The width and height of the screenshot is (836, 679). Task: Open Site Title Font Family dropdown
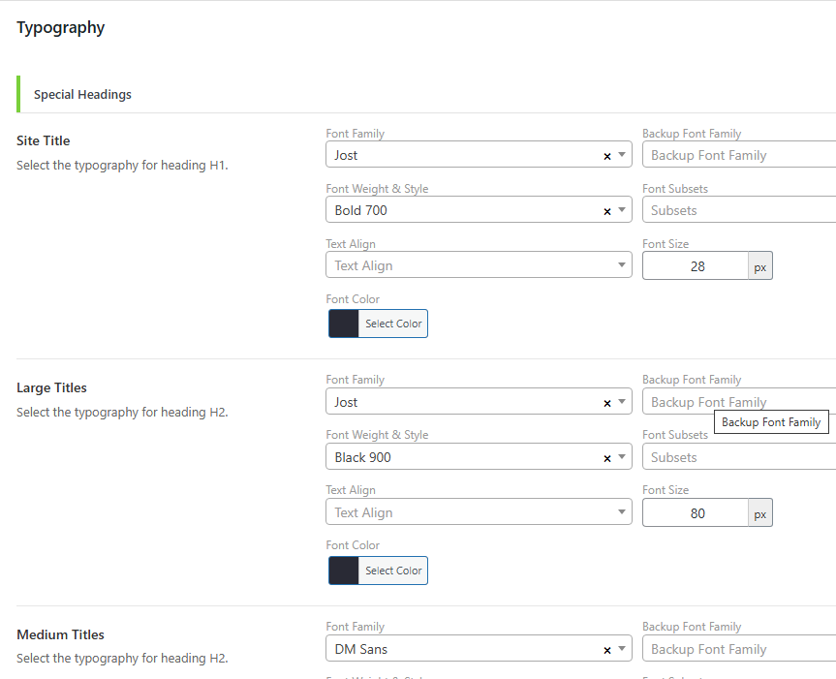coord(622,155)
